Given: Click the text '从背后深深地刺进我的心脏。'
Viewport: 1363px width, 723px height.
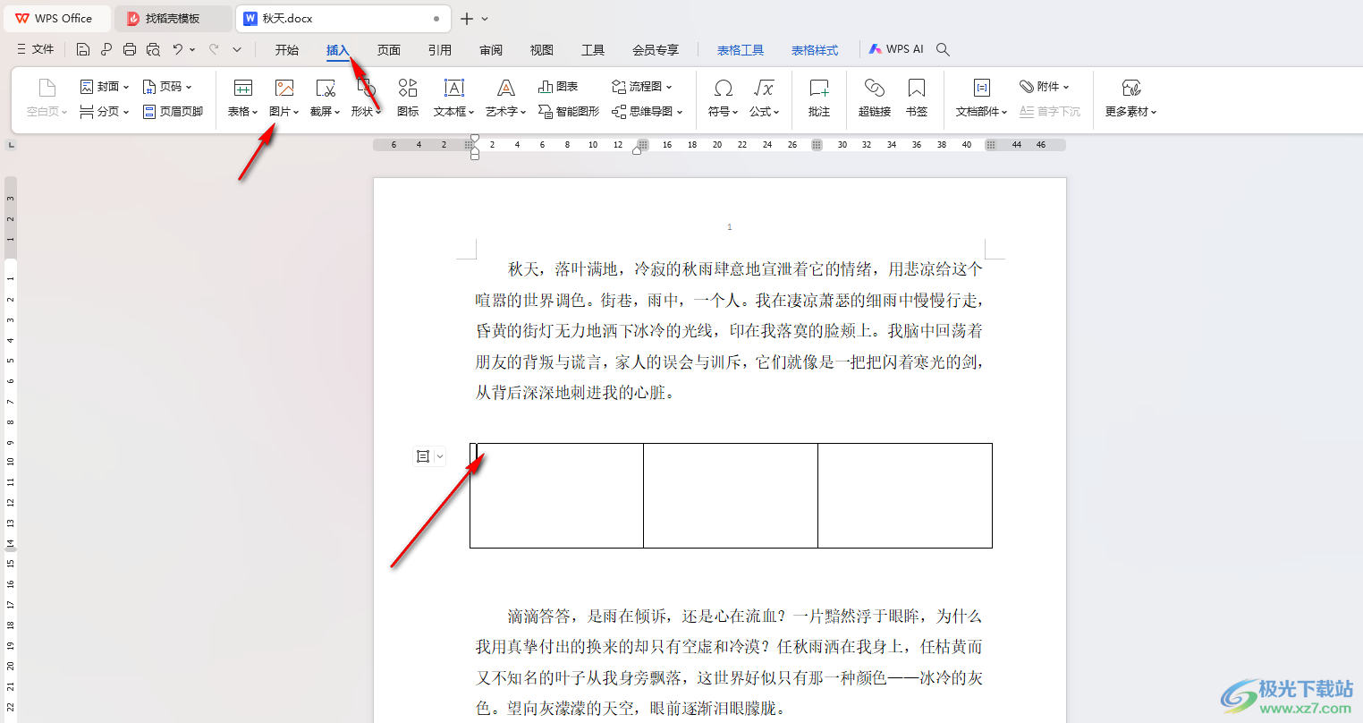Looking at the screenshot, I should pos(575,392).
